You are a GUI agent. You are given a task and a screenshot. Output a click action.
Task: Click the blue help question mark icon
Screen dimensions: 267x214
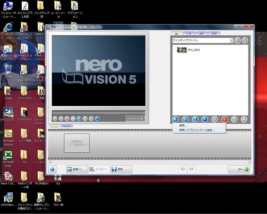pos(52,169)
